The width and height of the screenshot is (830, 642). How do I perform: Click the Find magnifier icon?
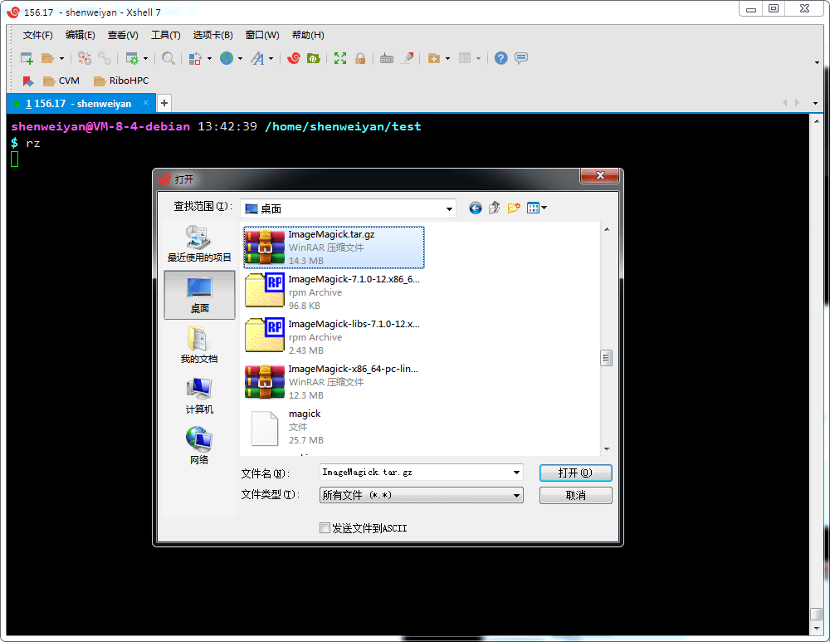click(168, 58)
